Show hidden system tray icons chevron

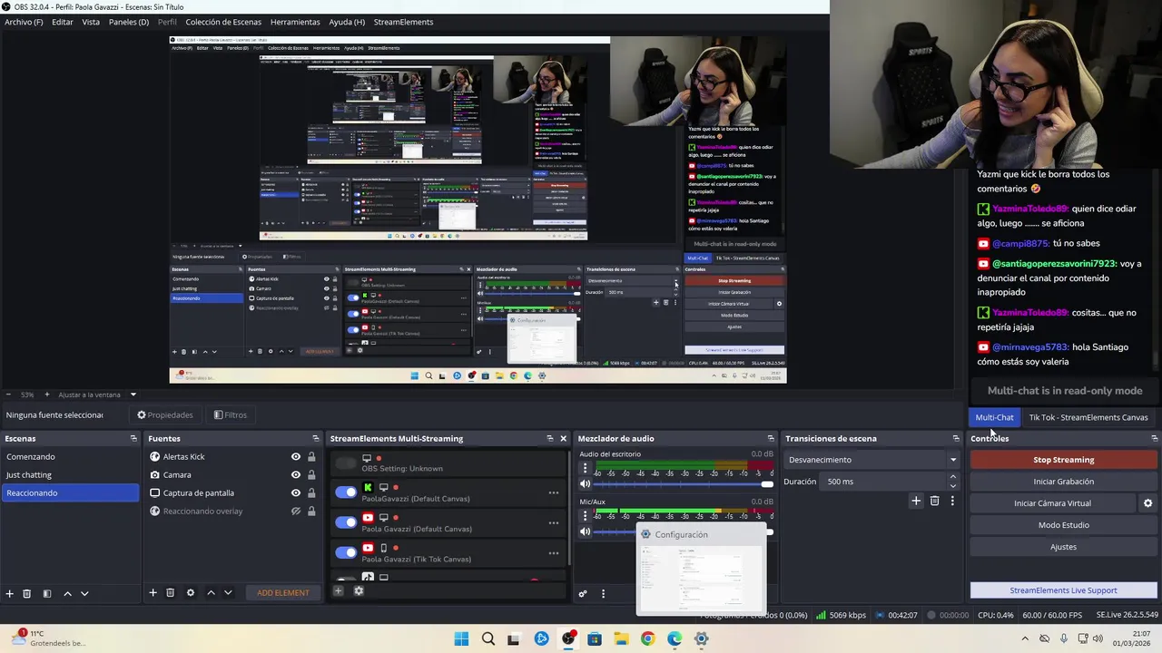click(x=1026, y=638)
